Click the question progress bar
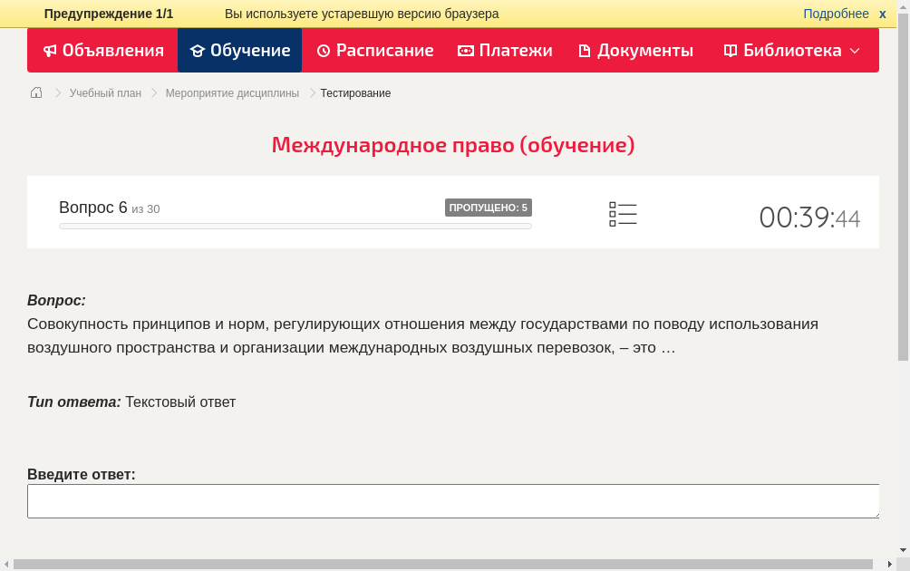The width and height of the screenshot is (910, 571). [295, 226]
